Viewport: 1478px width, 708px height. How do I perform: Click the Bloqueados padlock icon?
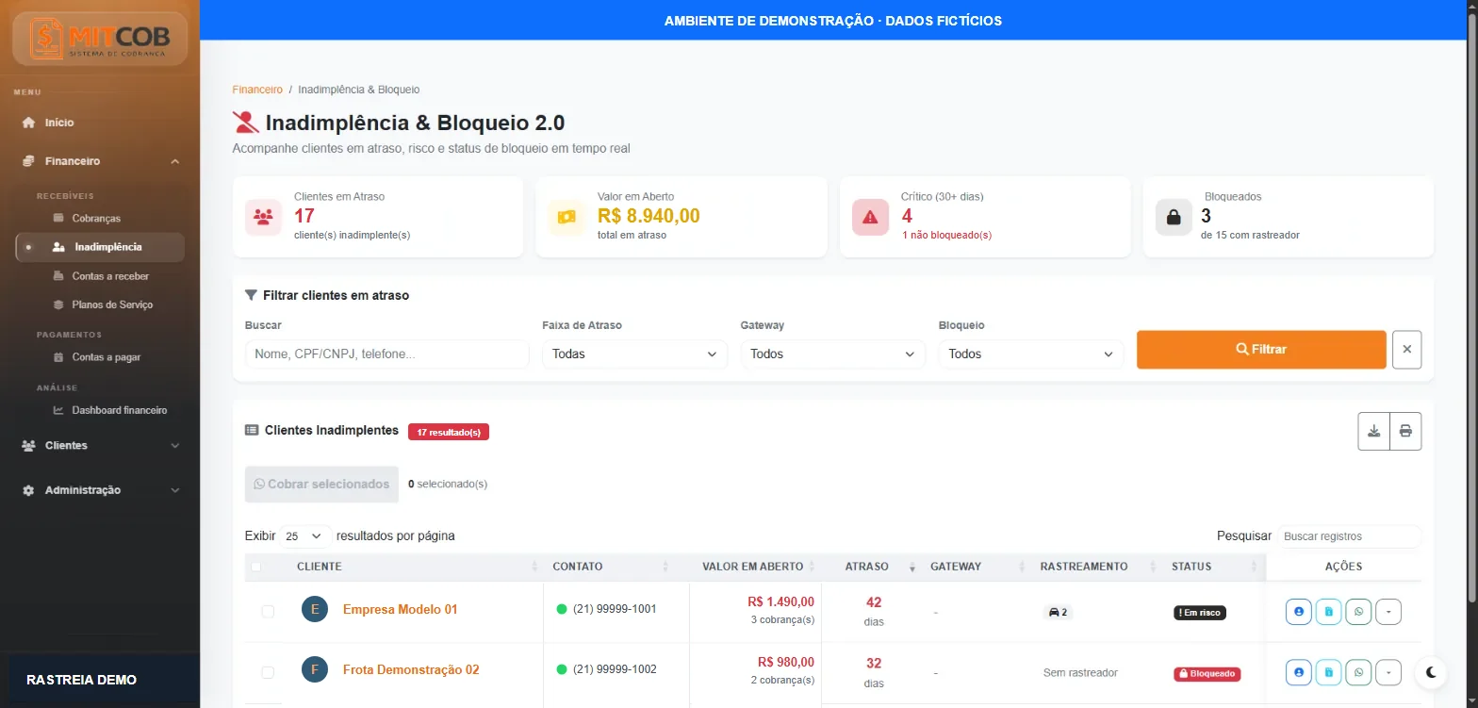1174,217
